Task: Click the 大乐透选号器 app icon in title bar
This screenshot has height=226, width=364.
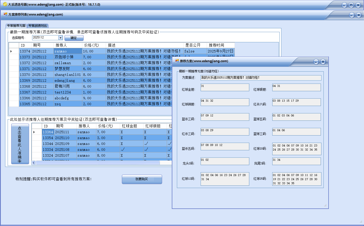Action: pyautogui.click(x=5, y=4)
